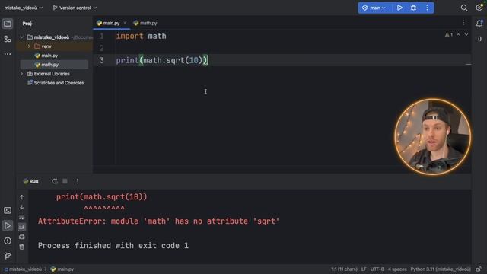Collapse the mistake_video project root node
The image size is (487, 274).
pos(22,37)
